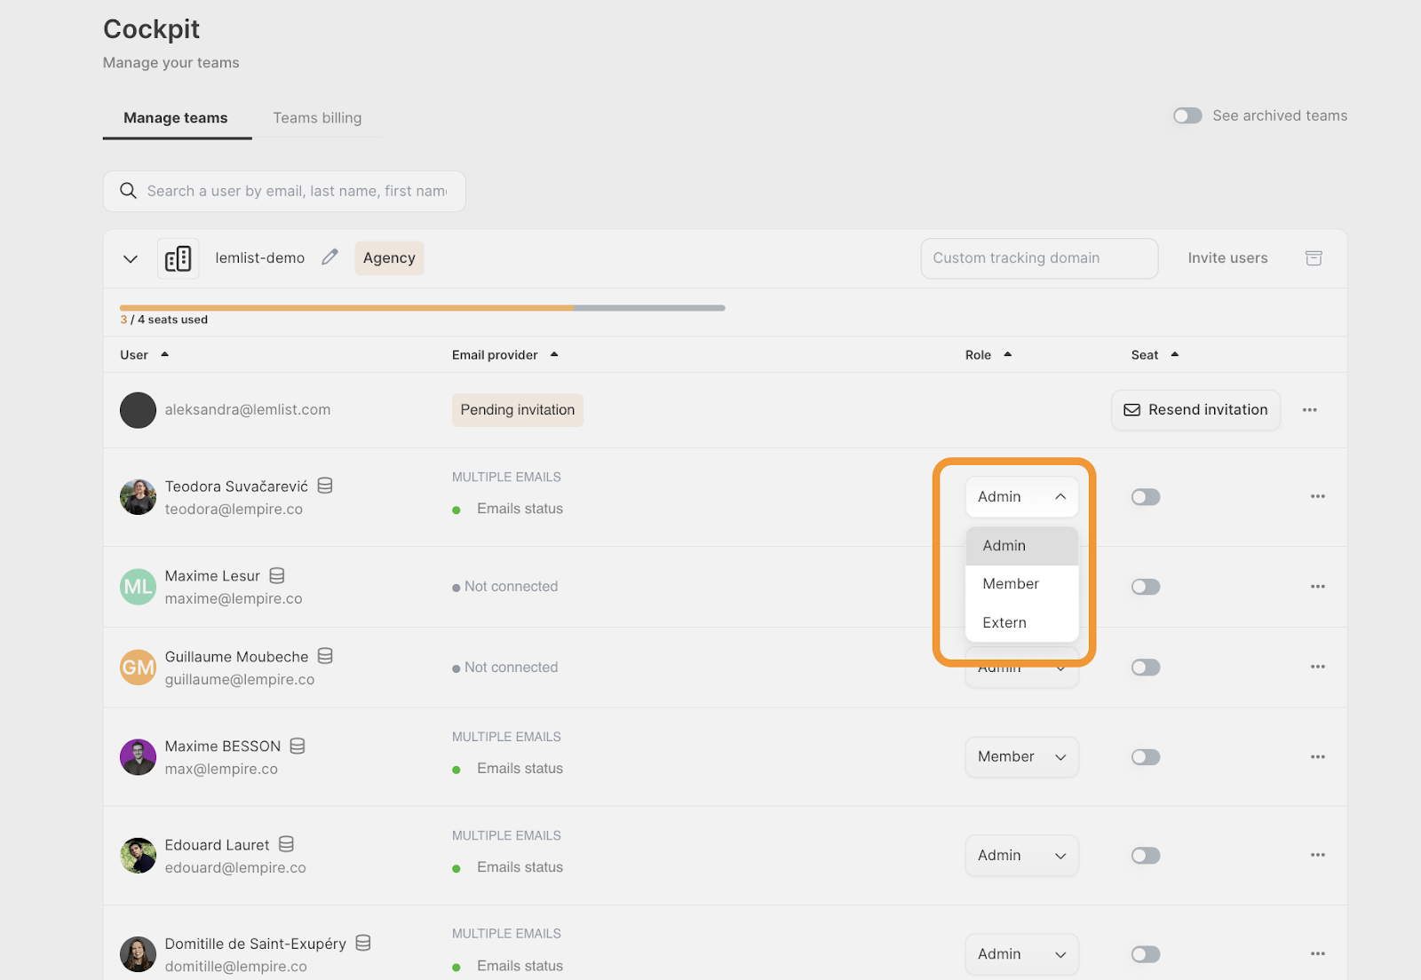Open the three-dots menu for Teodora Suvačarević
1421x980 pixels.
(x=1317, y=497)
